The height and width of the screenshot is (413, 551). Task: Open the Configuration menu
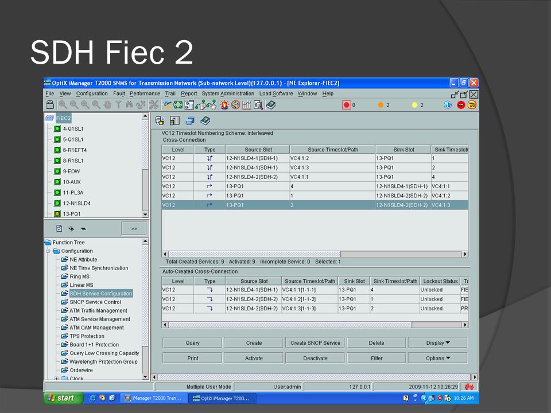tap(92, 93)
